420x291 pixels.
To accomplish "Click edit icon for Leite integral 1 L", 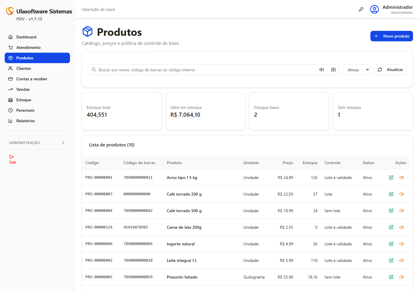I will coord(391,260).
